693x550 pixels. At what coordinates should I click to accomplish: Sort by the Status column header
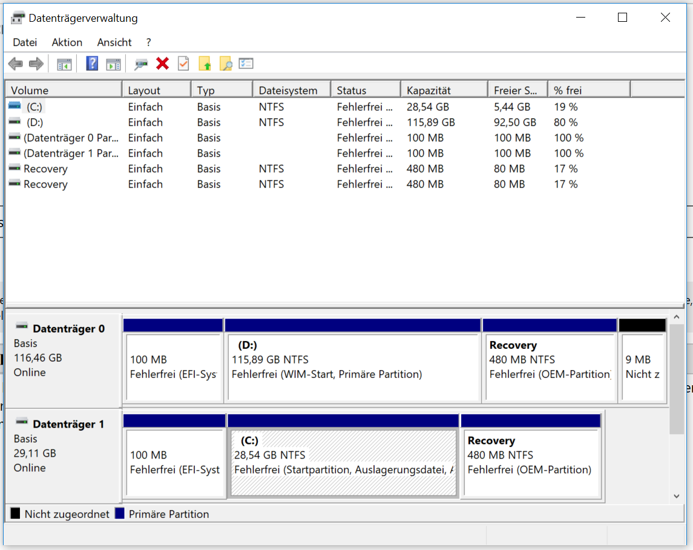366,90
